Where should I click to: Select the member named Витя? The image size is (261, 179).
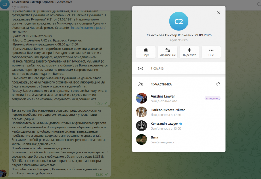pos(178,139)
